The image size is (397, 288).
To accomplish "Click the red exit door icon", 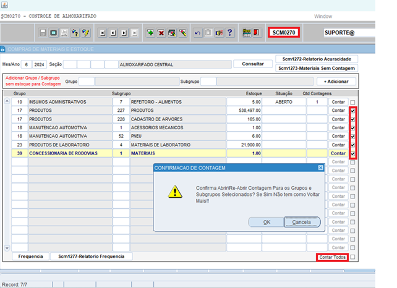I will 256,33.
